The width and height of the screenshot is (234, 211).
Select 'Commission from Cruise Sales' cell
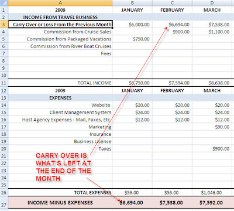pyautogui.click(x=60, y=32)
